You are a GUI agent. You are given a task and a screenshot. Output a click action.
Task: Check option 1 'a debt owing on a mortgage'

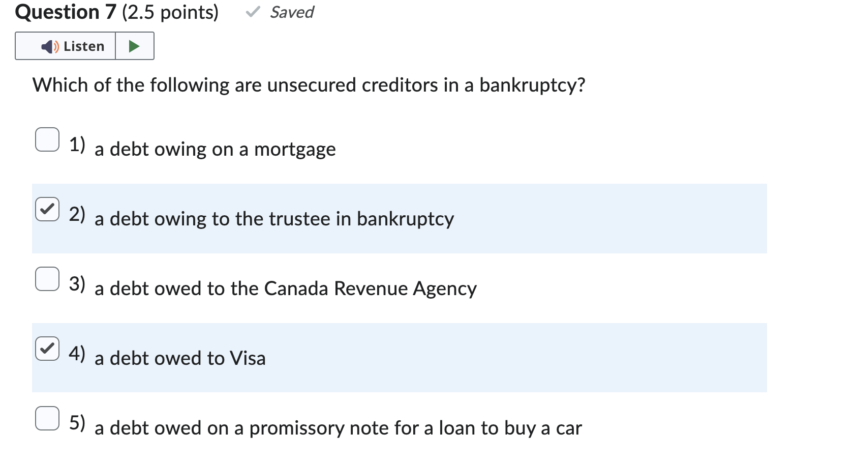[x=47, y=139]
